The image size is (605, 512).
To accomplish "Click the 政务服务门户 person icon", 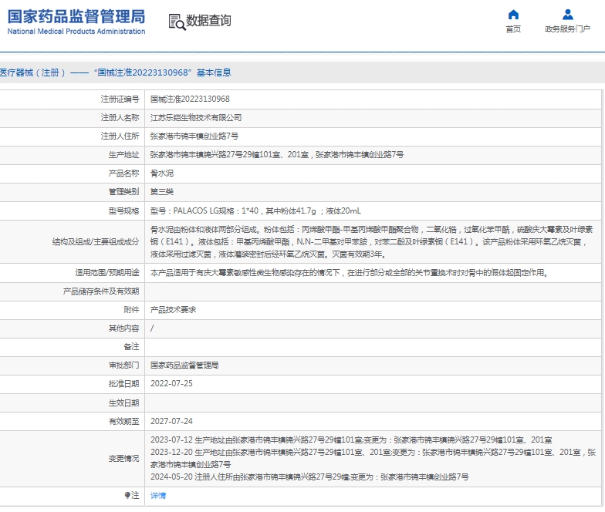I will click(568, 15).
